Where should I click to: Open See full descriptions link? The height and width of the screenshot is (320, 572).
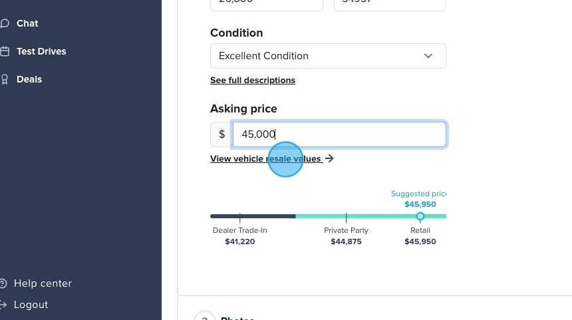[x=253, y=80]
